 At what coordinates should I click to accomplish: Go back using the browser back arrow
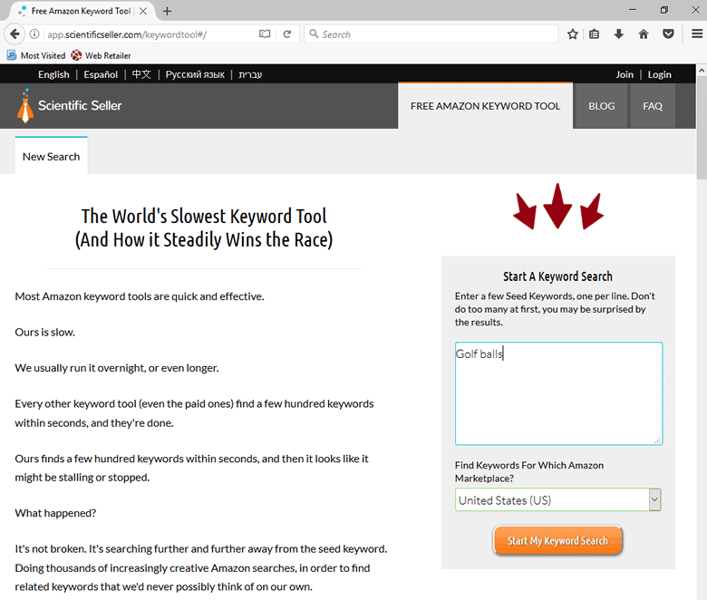coord(15,34)
